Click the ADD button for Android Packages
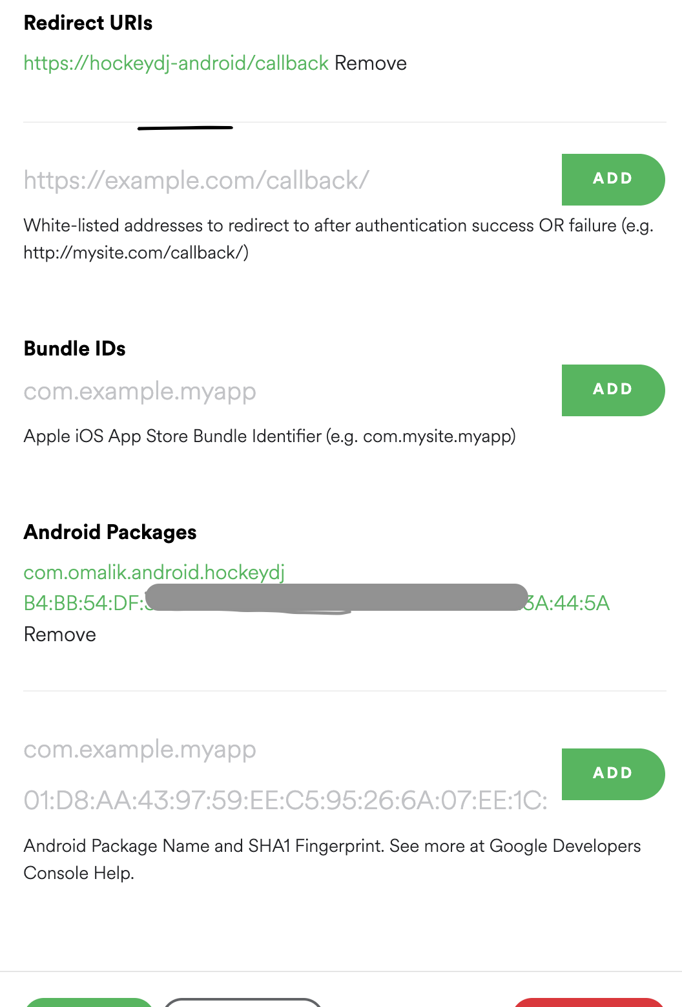 pos(612,774)
